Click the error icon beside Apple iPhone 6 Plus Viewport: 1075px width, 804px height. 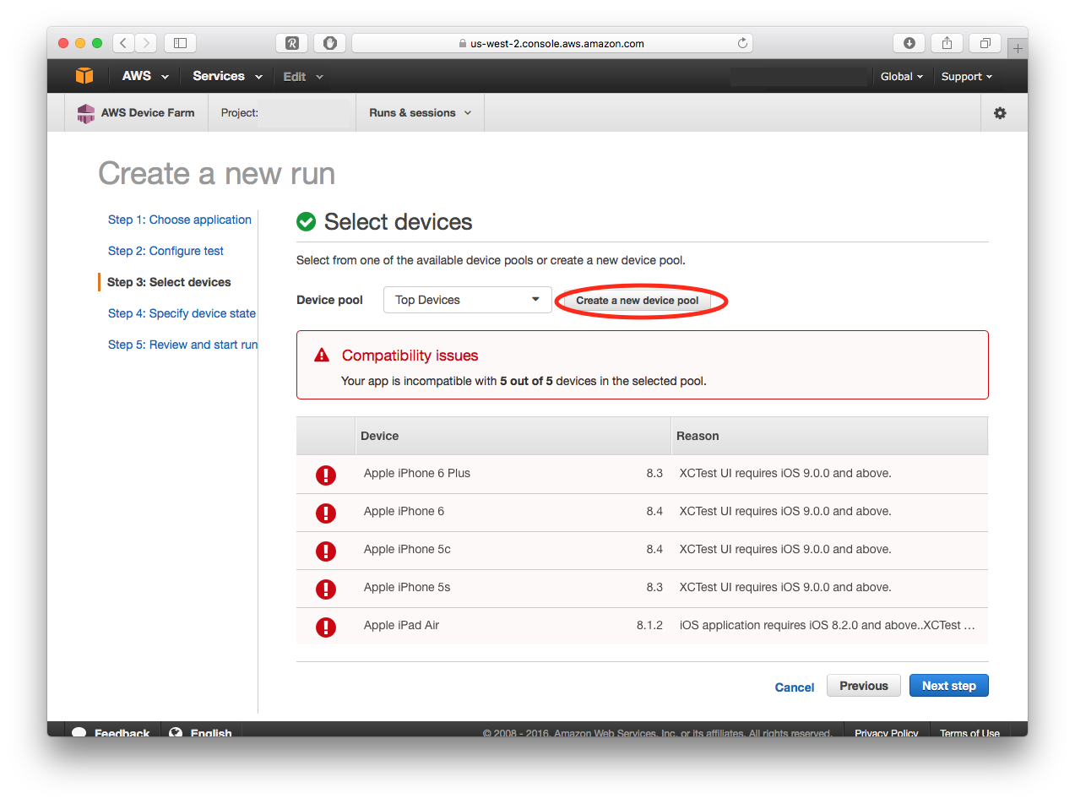point(326,475)
